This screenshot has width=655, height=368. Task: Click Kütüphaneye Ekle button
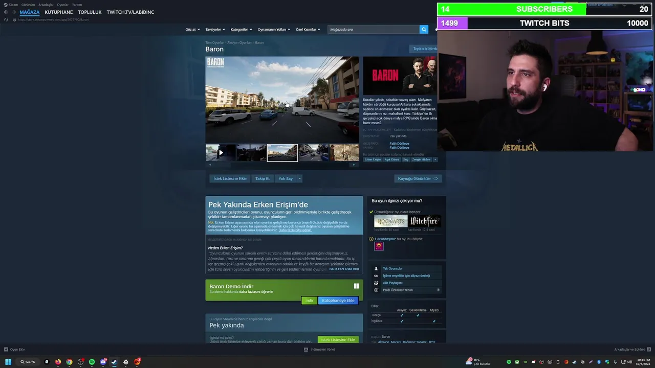(338, 301)
